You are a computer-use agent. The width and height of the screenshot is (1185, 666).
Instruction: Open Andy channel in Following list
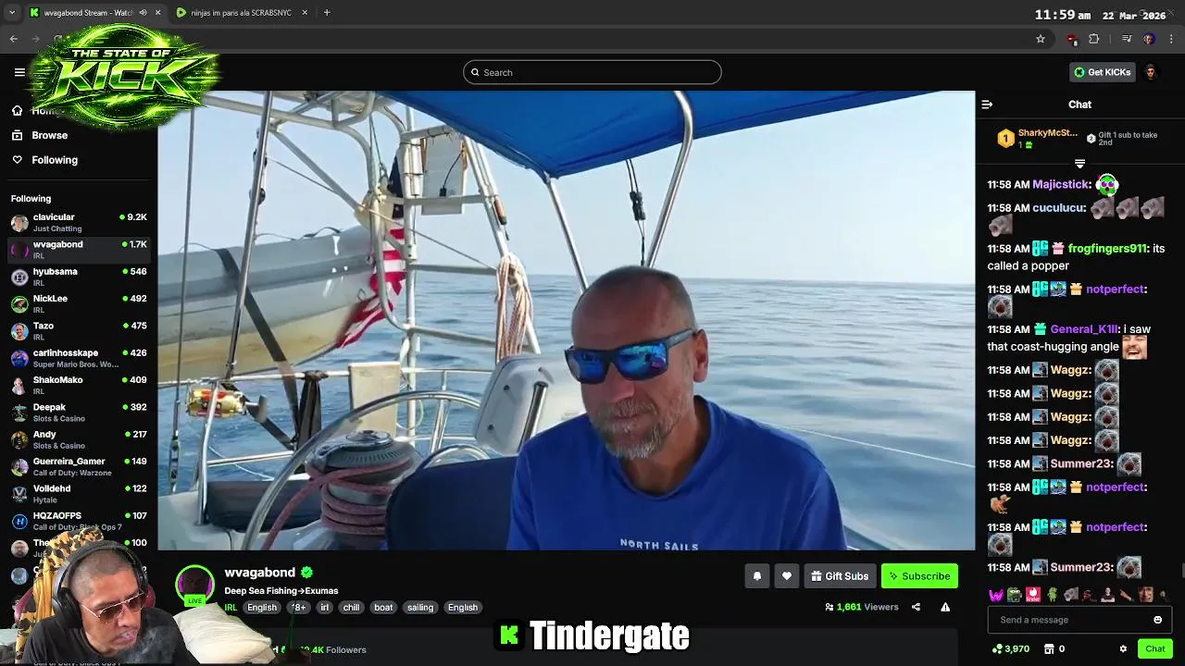pos(79,439)
